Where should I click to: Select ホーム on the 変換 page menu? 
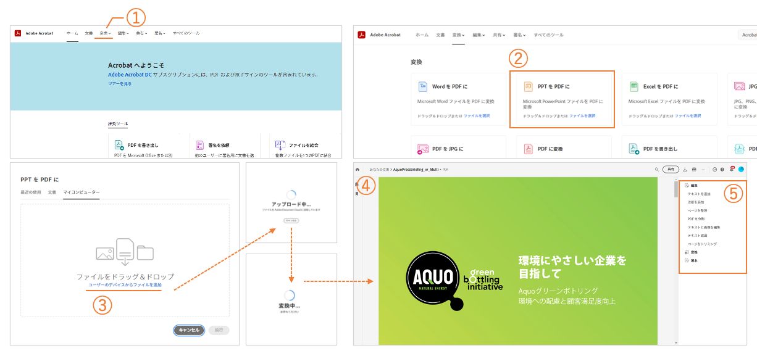pyautogui.click(x=422, y=35)
